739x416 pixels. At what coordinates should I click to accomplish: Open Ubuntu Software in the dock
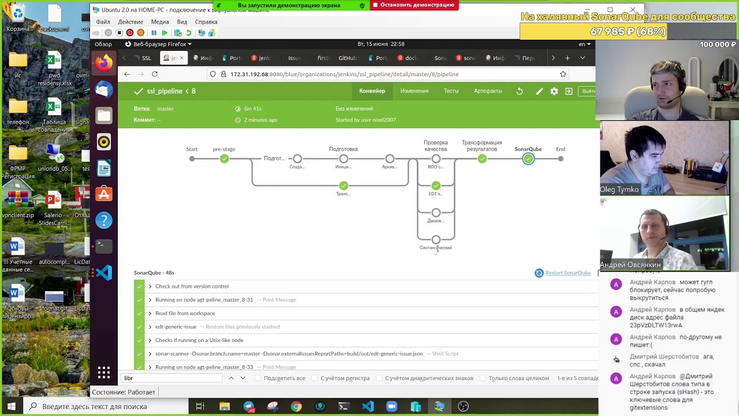click(104, 194)
